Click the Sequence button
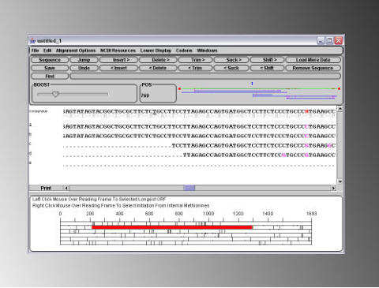Viewport: 379px width, 288px height. coord(50,60)
